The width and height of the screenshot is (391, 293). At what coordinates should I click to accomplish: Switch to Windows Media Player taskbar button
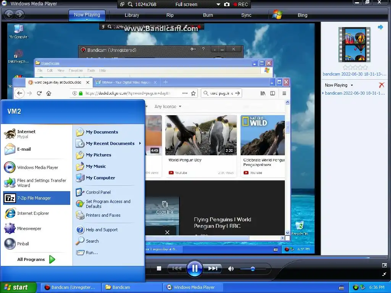point(193,287)
